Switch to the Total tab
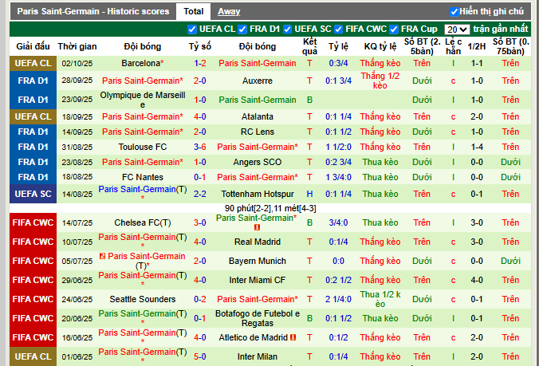This screenshot has height=366, width=539. [x=193, y=11]
